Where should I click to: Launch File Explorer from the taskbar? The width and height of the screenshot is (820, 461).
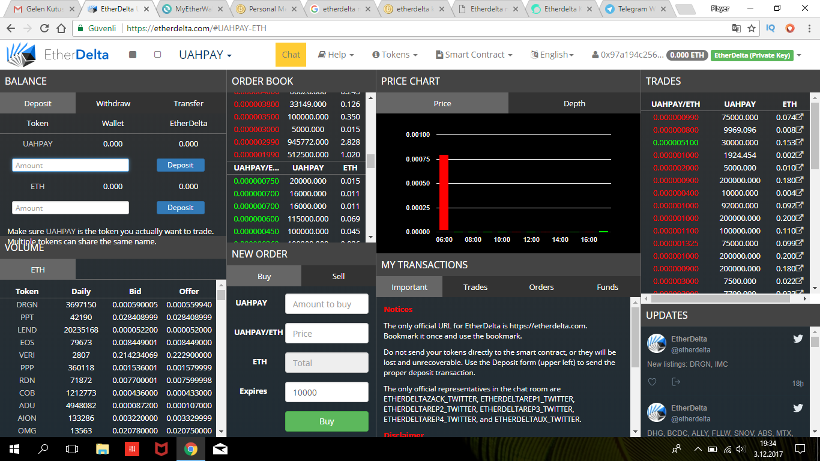(103, 448)
